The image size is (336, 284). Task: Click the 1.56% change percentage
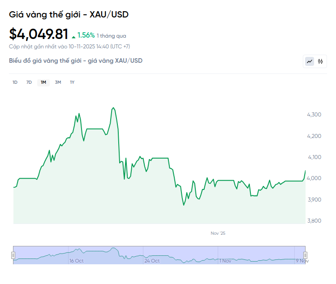click(x=86, y=35)
